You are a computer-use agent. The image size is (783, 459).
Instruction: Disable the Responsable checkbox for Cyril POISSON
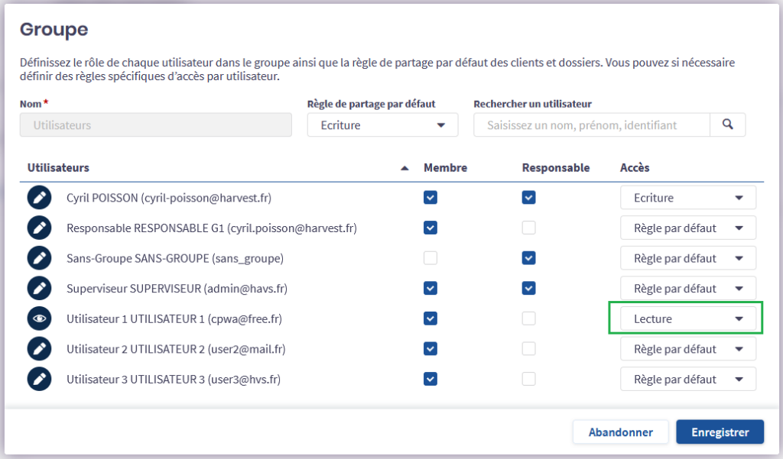coord(528,197)
